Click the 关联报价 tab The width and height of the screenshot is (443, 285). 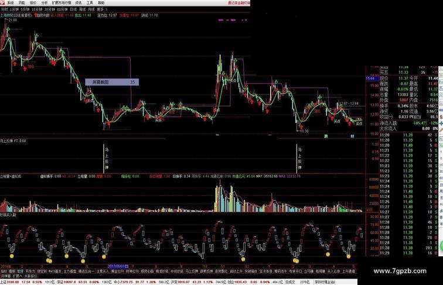click(30, 276)
